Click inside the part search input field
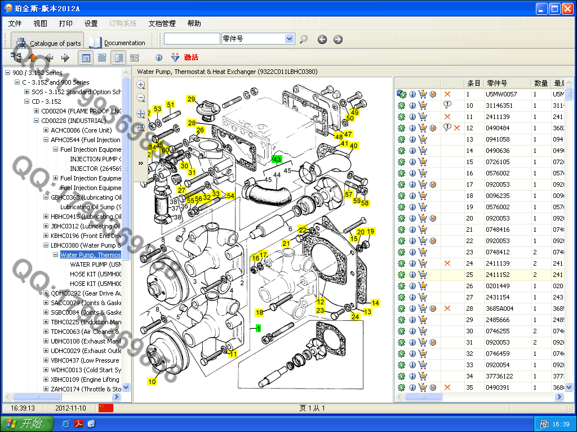The width and height of the screenshot is (577, 432). [192, 39]
